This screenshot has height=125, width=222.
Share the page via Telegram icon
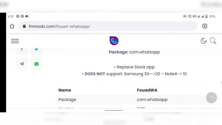click(x=22, y=64)
